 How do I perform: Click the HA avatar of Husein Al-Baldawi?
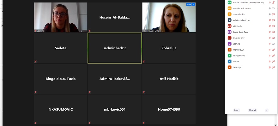pyautogui.click(x=230, y=2)
